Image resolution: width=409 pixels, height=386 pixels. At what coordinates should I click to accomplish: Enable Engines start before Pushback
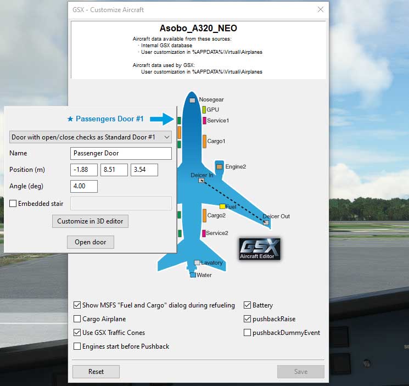pyautogui.click(x=77, y=346)
